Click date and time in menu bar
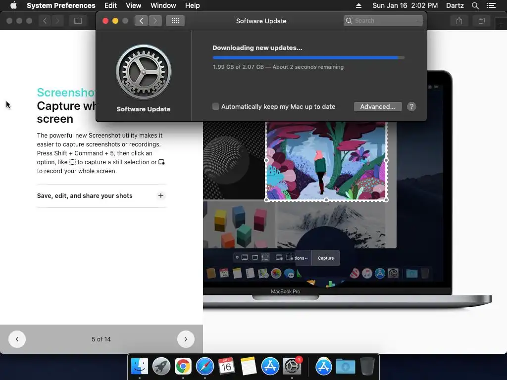507x380 pixels. coord(405,5)
